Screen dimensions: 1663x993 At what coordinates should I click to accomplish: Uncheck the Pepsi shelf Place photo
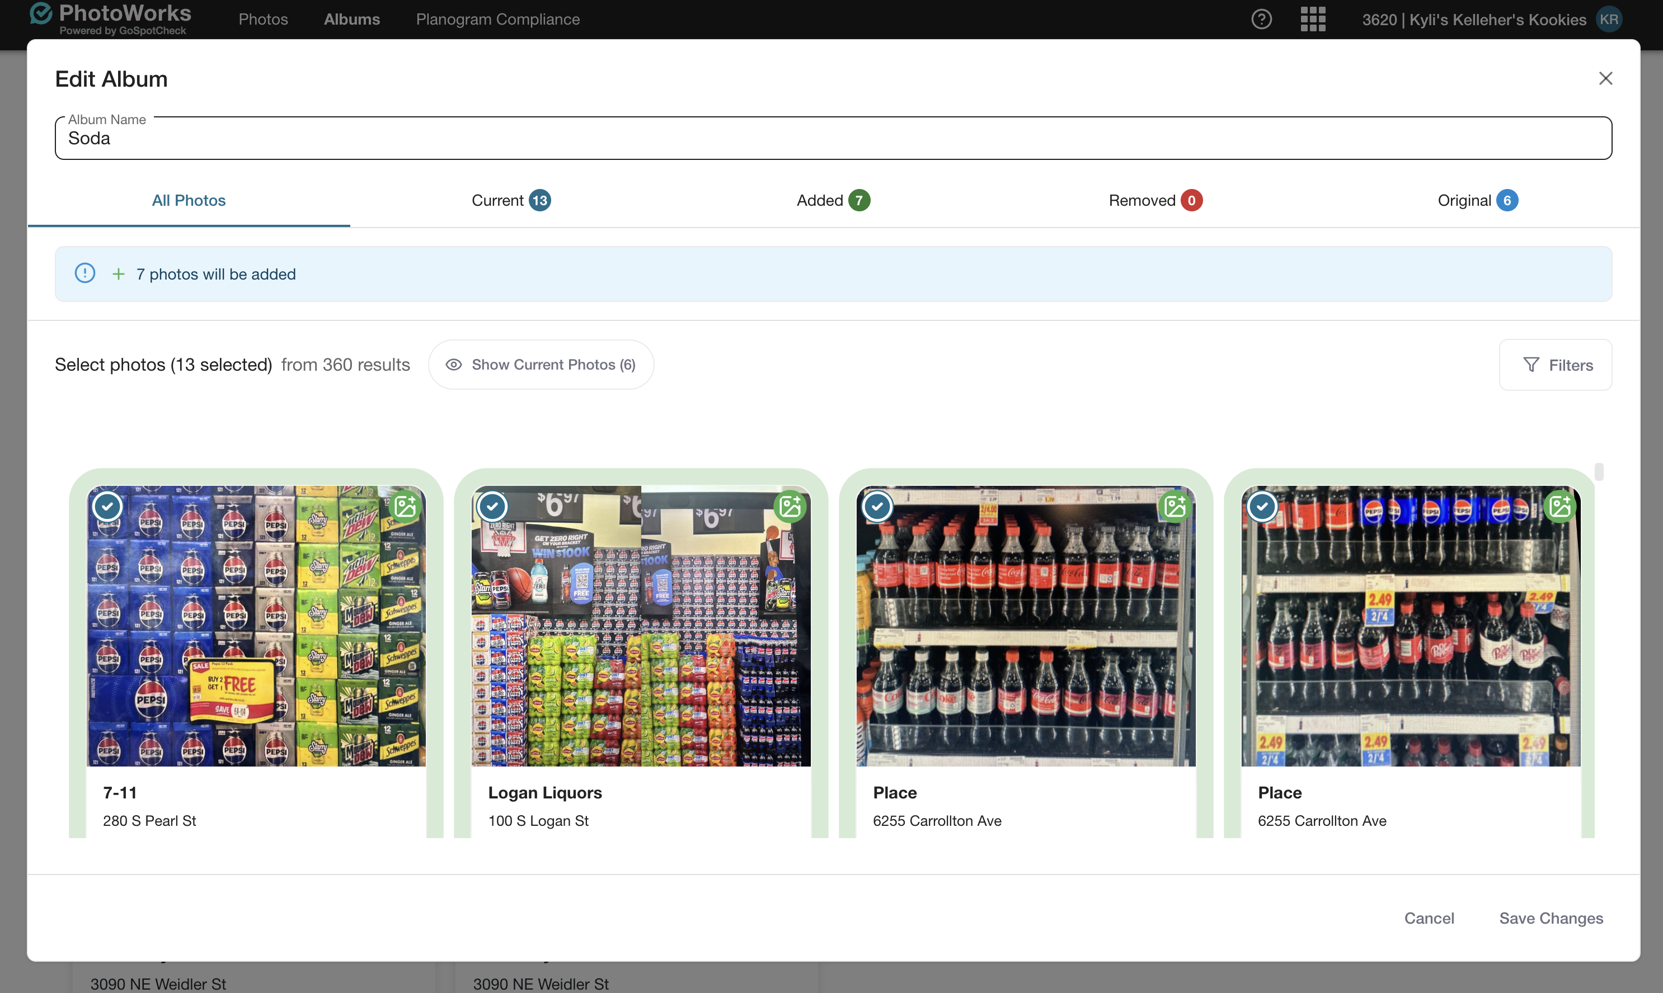point(1263,507)
